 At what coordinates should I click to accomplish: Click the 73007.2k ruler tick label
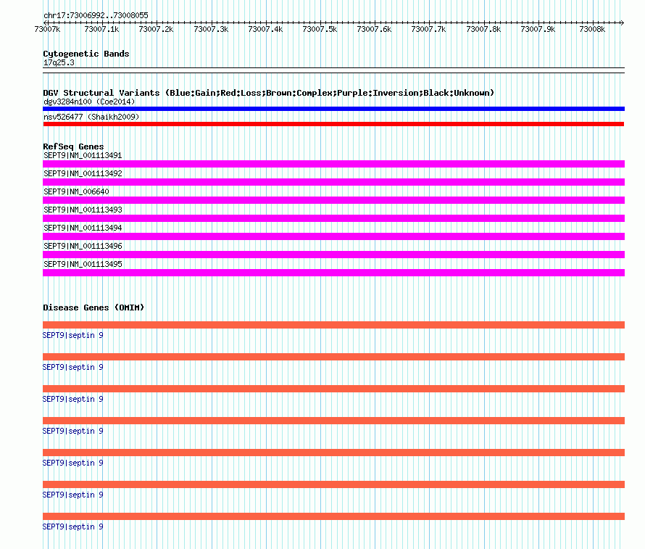point(156,29)
